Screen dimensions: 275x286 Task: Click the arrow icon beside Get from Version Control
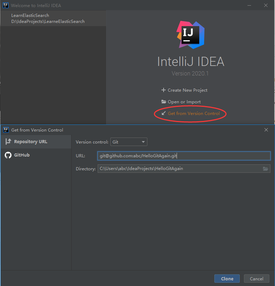[164, 113]
